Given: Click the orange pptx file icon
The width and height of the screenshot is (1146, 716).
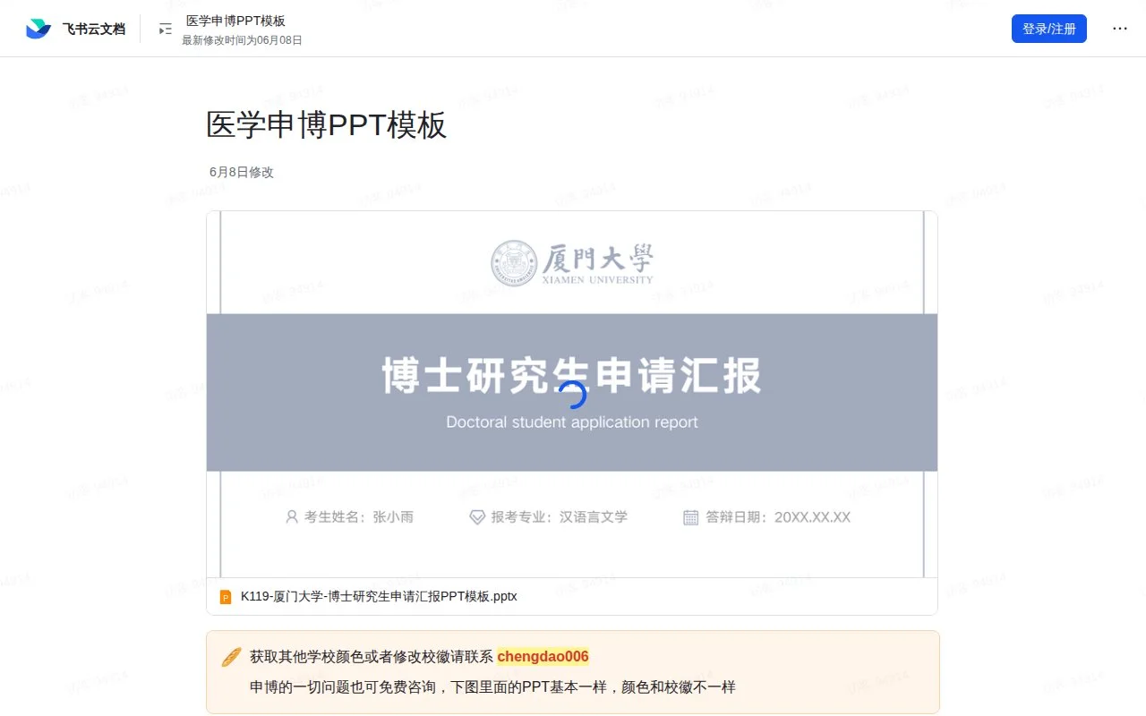Looking at the screenshot, I should click(226, 597).
